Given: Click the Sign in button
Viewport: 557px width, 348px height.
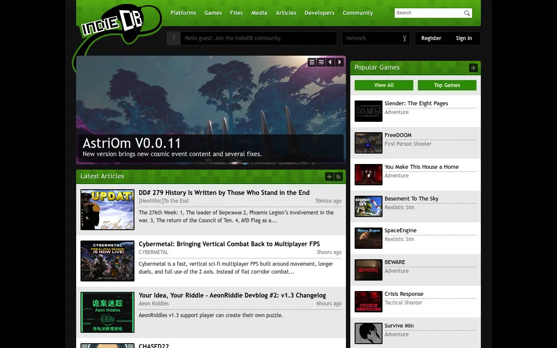Looking at the screenshot, I should [464, 38].
